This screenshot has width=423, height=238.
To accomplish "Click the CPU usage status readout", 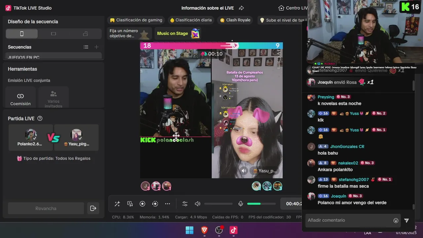I will [123, 217].
